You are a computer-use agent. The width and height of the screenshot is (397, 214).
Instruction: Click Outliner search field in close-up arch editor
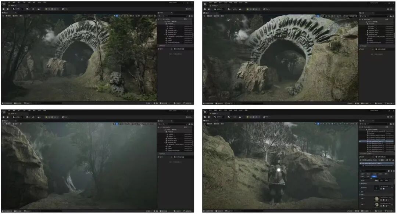(376, 16)
